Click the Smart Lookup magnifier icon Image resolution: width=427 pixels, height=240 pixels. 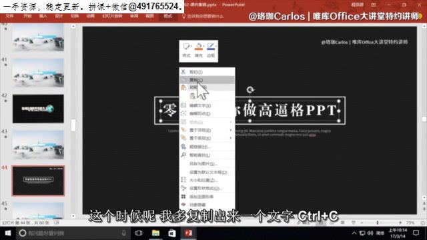coord(183,155)
